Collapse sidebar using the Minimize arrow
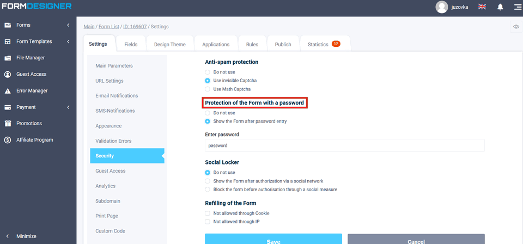The width and height of the screenshot is (523, 244). 8,236
